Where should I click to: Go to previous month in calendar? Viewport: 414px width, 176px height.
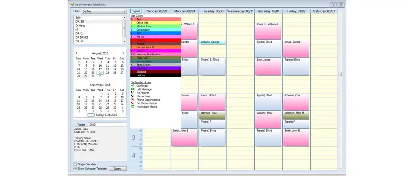point(77,53)
